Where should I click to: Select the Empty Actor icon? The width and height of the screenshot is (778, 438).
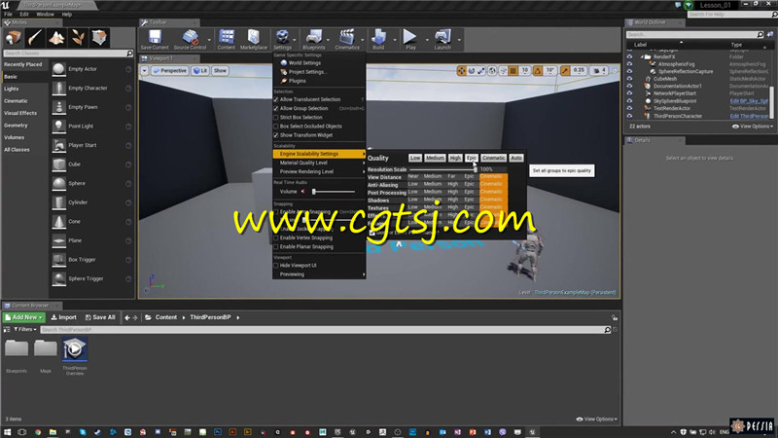click(58, 69)
